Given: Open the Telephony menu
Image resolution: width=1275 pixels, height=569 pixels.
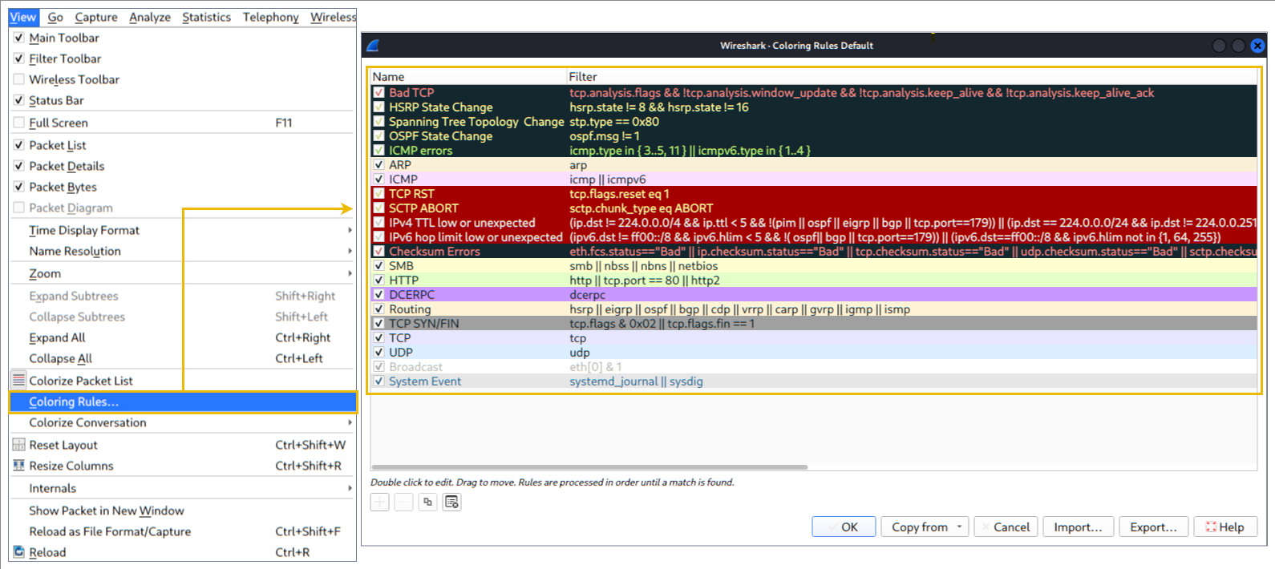Looking at the screenshot, I should tap(271, 17).
